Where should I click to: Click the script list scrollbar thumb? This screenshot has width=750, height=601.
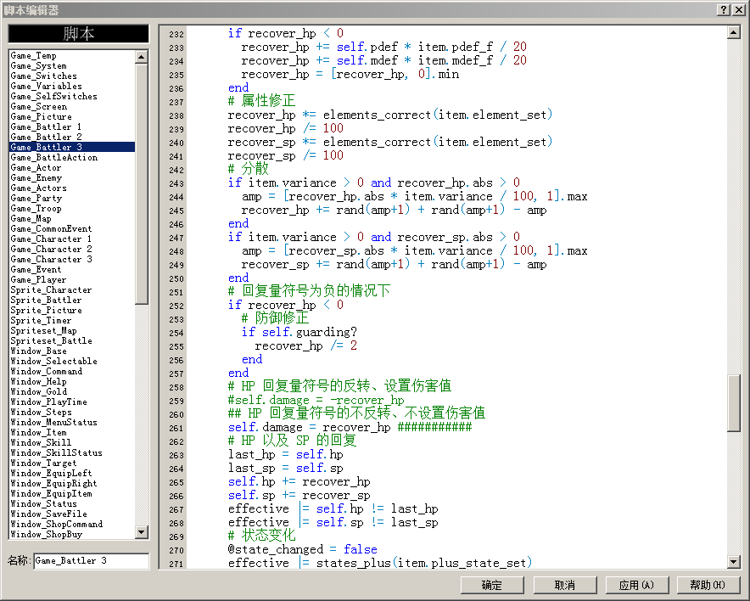pyautogui.click(x=141, y=183)
